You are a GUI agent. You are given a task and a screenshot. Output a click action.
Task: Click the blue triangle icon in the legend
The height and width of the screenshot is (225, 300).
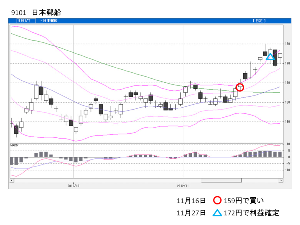[x=217, y=212]
